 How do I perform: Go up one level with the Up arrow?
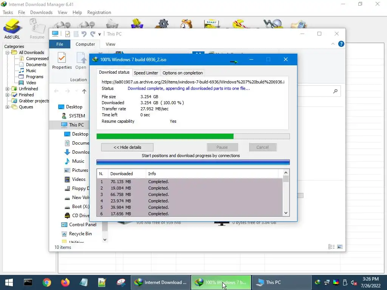(84, 91)
